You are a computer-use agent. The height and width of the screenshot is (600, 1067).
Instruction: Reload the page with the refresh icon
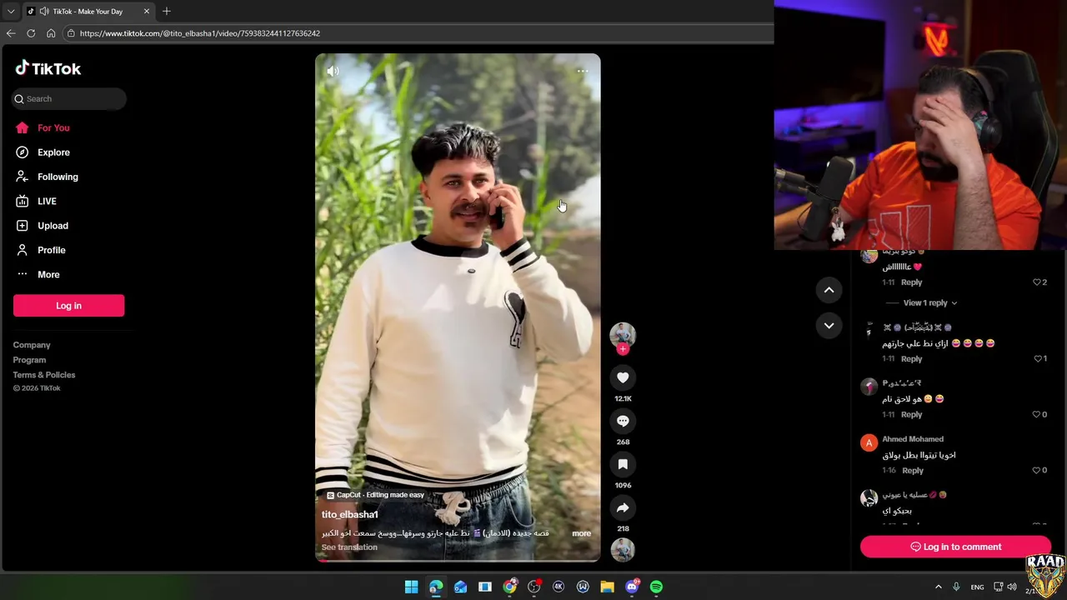point(31,33)
